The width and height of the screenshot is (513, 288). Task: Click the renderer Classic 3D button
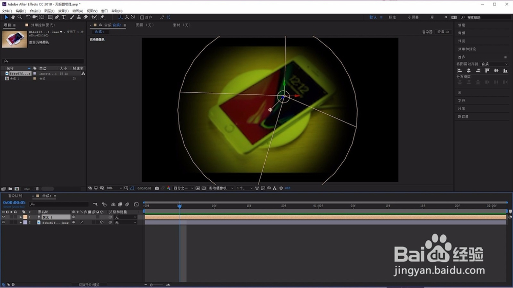coord(443,32)
